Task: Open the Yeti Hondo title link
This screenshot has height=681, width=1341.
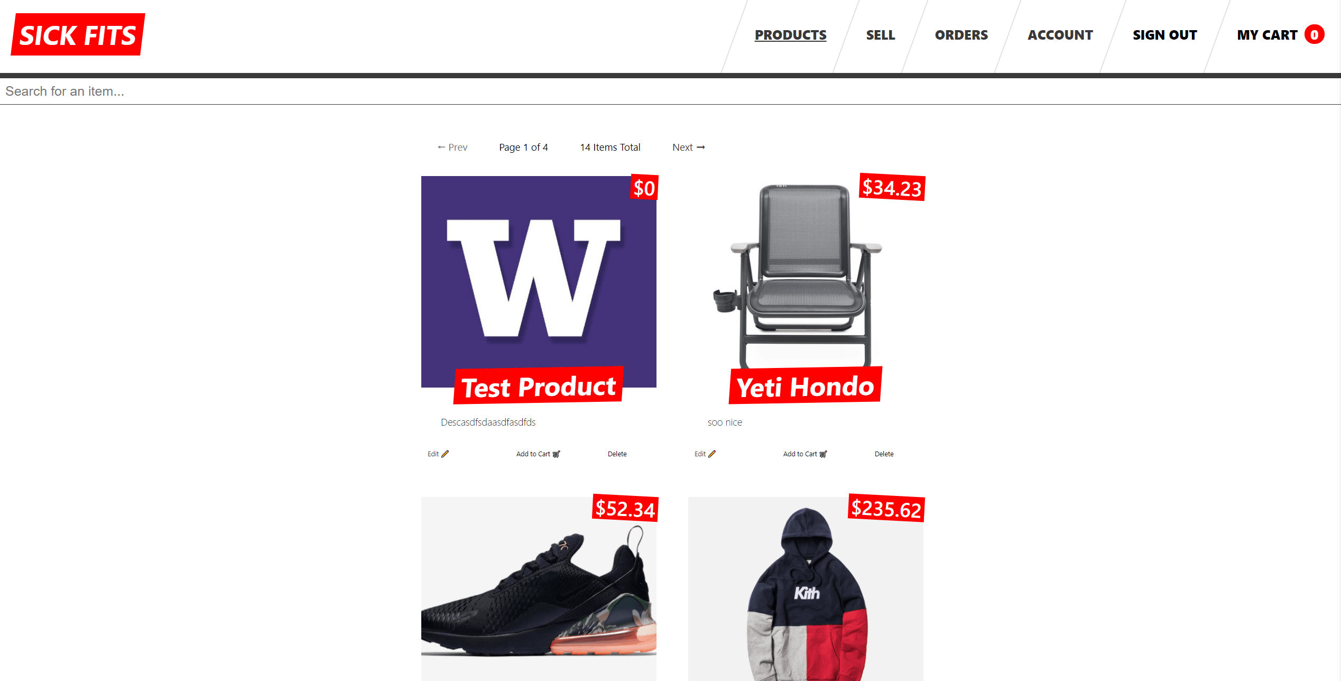Action: click(805, 386)
